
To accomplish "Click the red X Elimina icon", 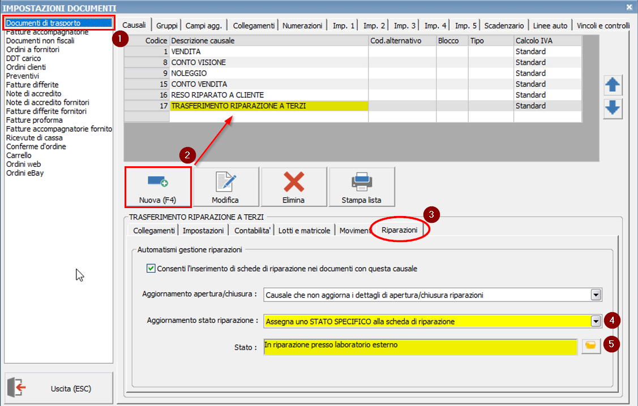I will coord(293,182).
